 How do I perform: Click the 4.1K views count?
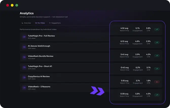pyautogui.click(x=31, y=59)
